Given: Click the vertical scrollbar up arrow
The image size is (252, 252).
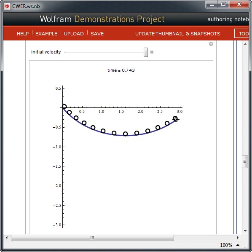Looking at the screenshot, I should 245,44.
